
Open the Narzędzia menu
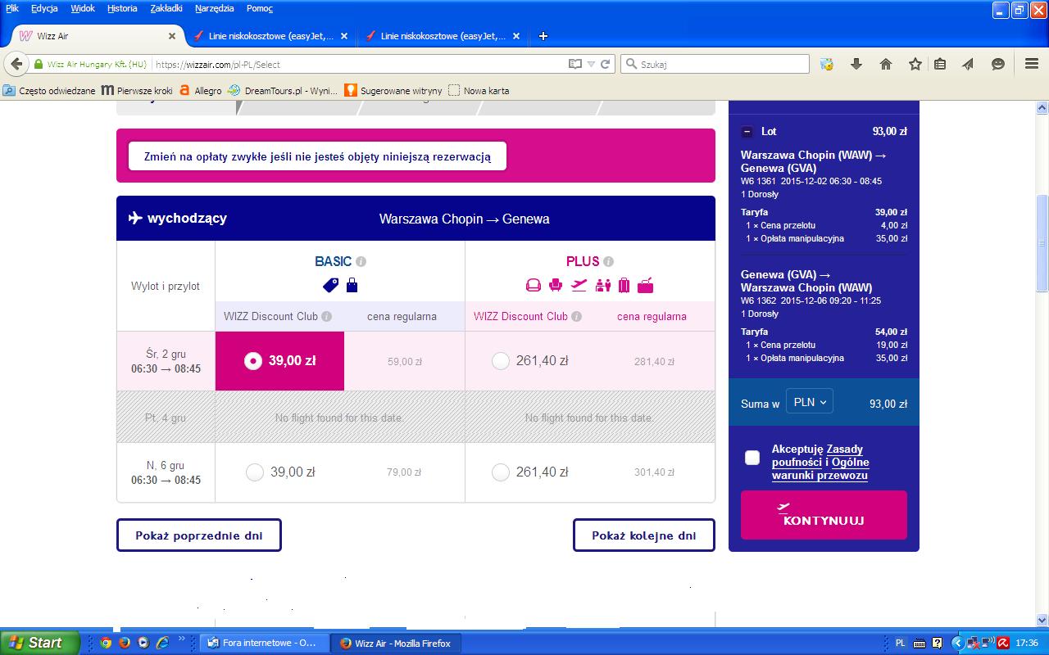point(215,8)
